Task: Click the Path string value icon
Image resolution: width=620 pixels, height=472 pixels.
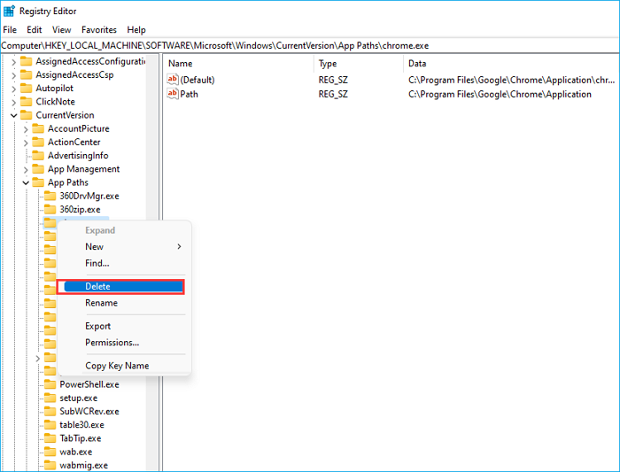Action: point(173,94)
